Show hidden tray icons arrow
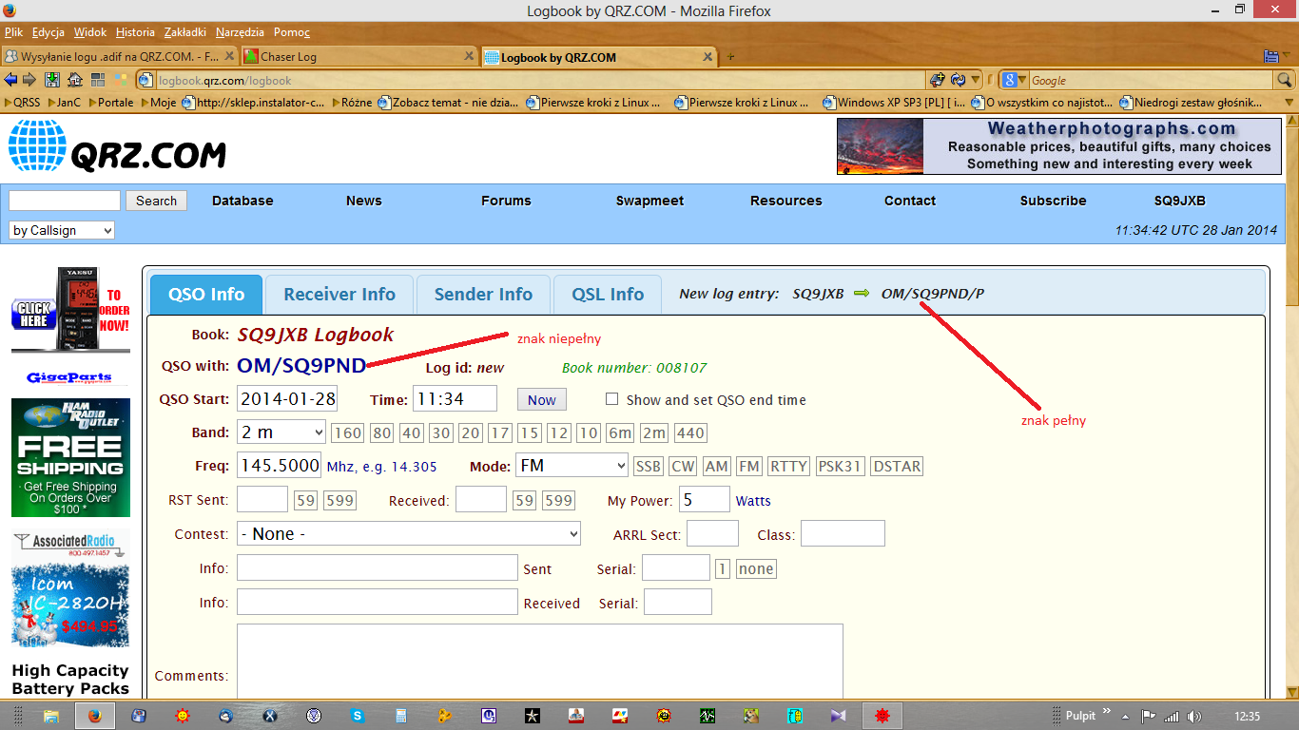1299x730 pixels. pyautogui.click(x=1126, y=716)
